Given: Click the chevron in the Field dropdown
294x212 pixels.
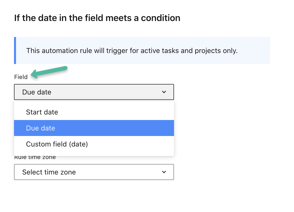Looking at the screenshot, I should point(164,92).
